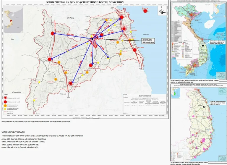Click the main map title 'SƠ ĐỒ PHƯƠNG ÁN QUY HOẠCH'

click(85, 2)
